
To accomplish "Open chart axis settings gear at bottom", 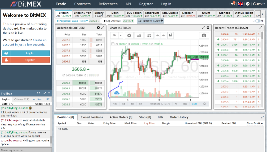I will pos(204,104).
